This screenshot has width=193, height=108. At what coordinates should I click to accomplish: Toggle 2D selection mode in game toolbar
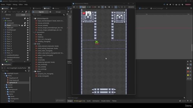[x=89, y=7]
